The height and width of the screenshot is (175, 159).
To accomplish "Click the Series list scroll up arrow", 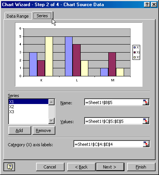I will 51,102.
